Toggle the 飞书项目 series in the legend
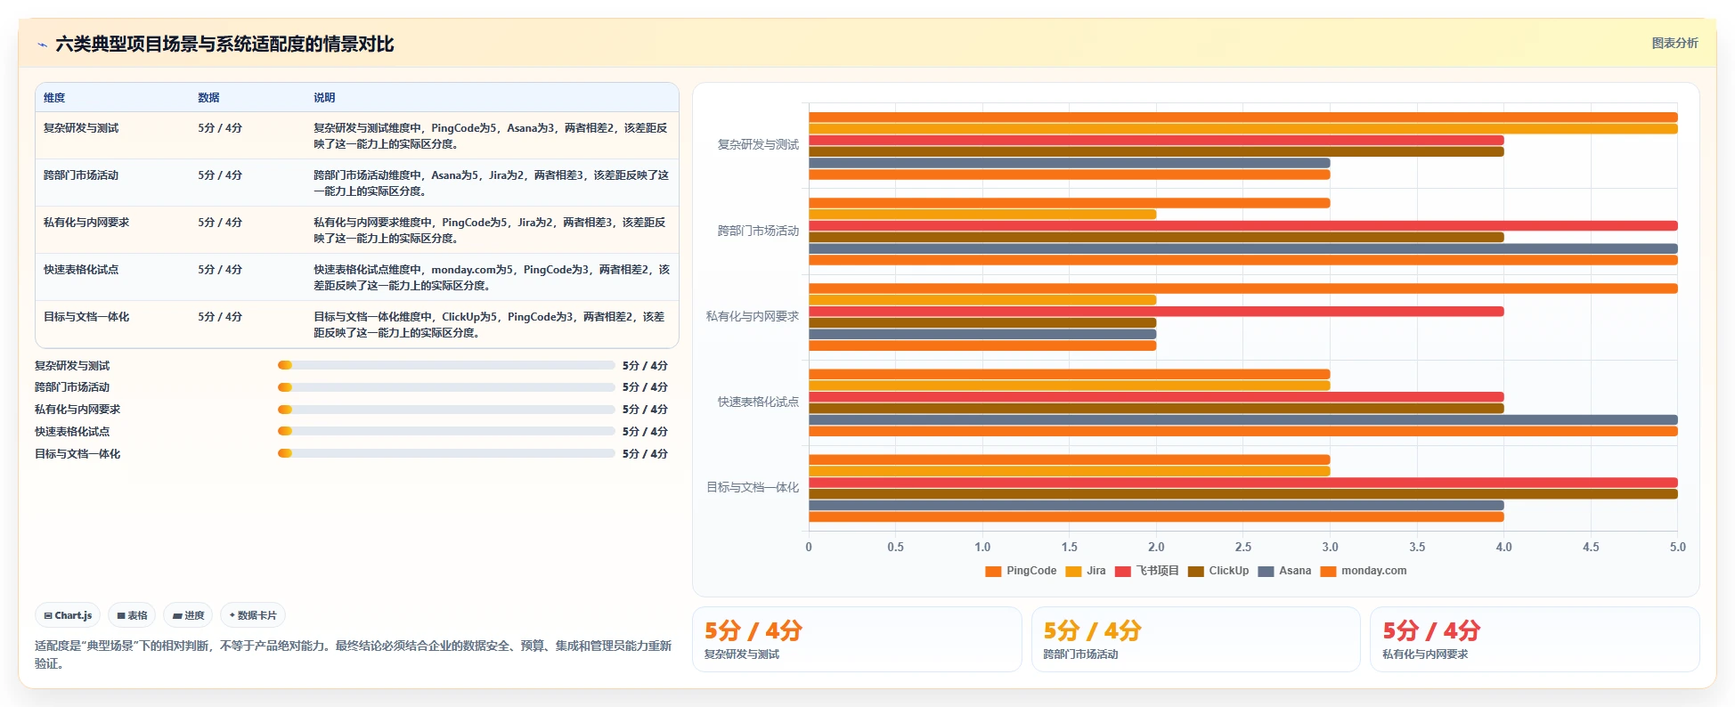The width and height of the screenshot is (1735, 707). click(x=1146, y=571)
